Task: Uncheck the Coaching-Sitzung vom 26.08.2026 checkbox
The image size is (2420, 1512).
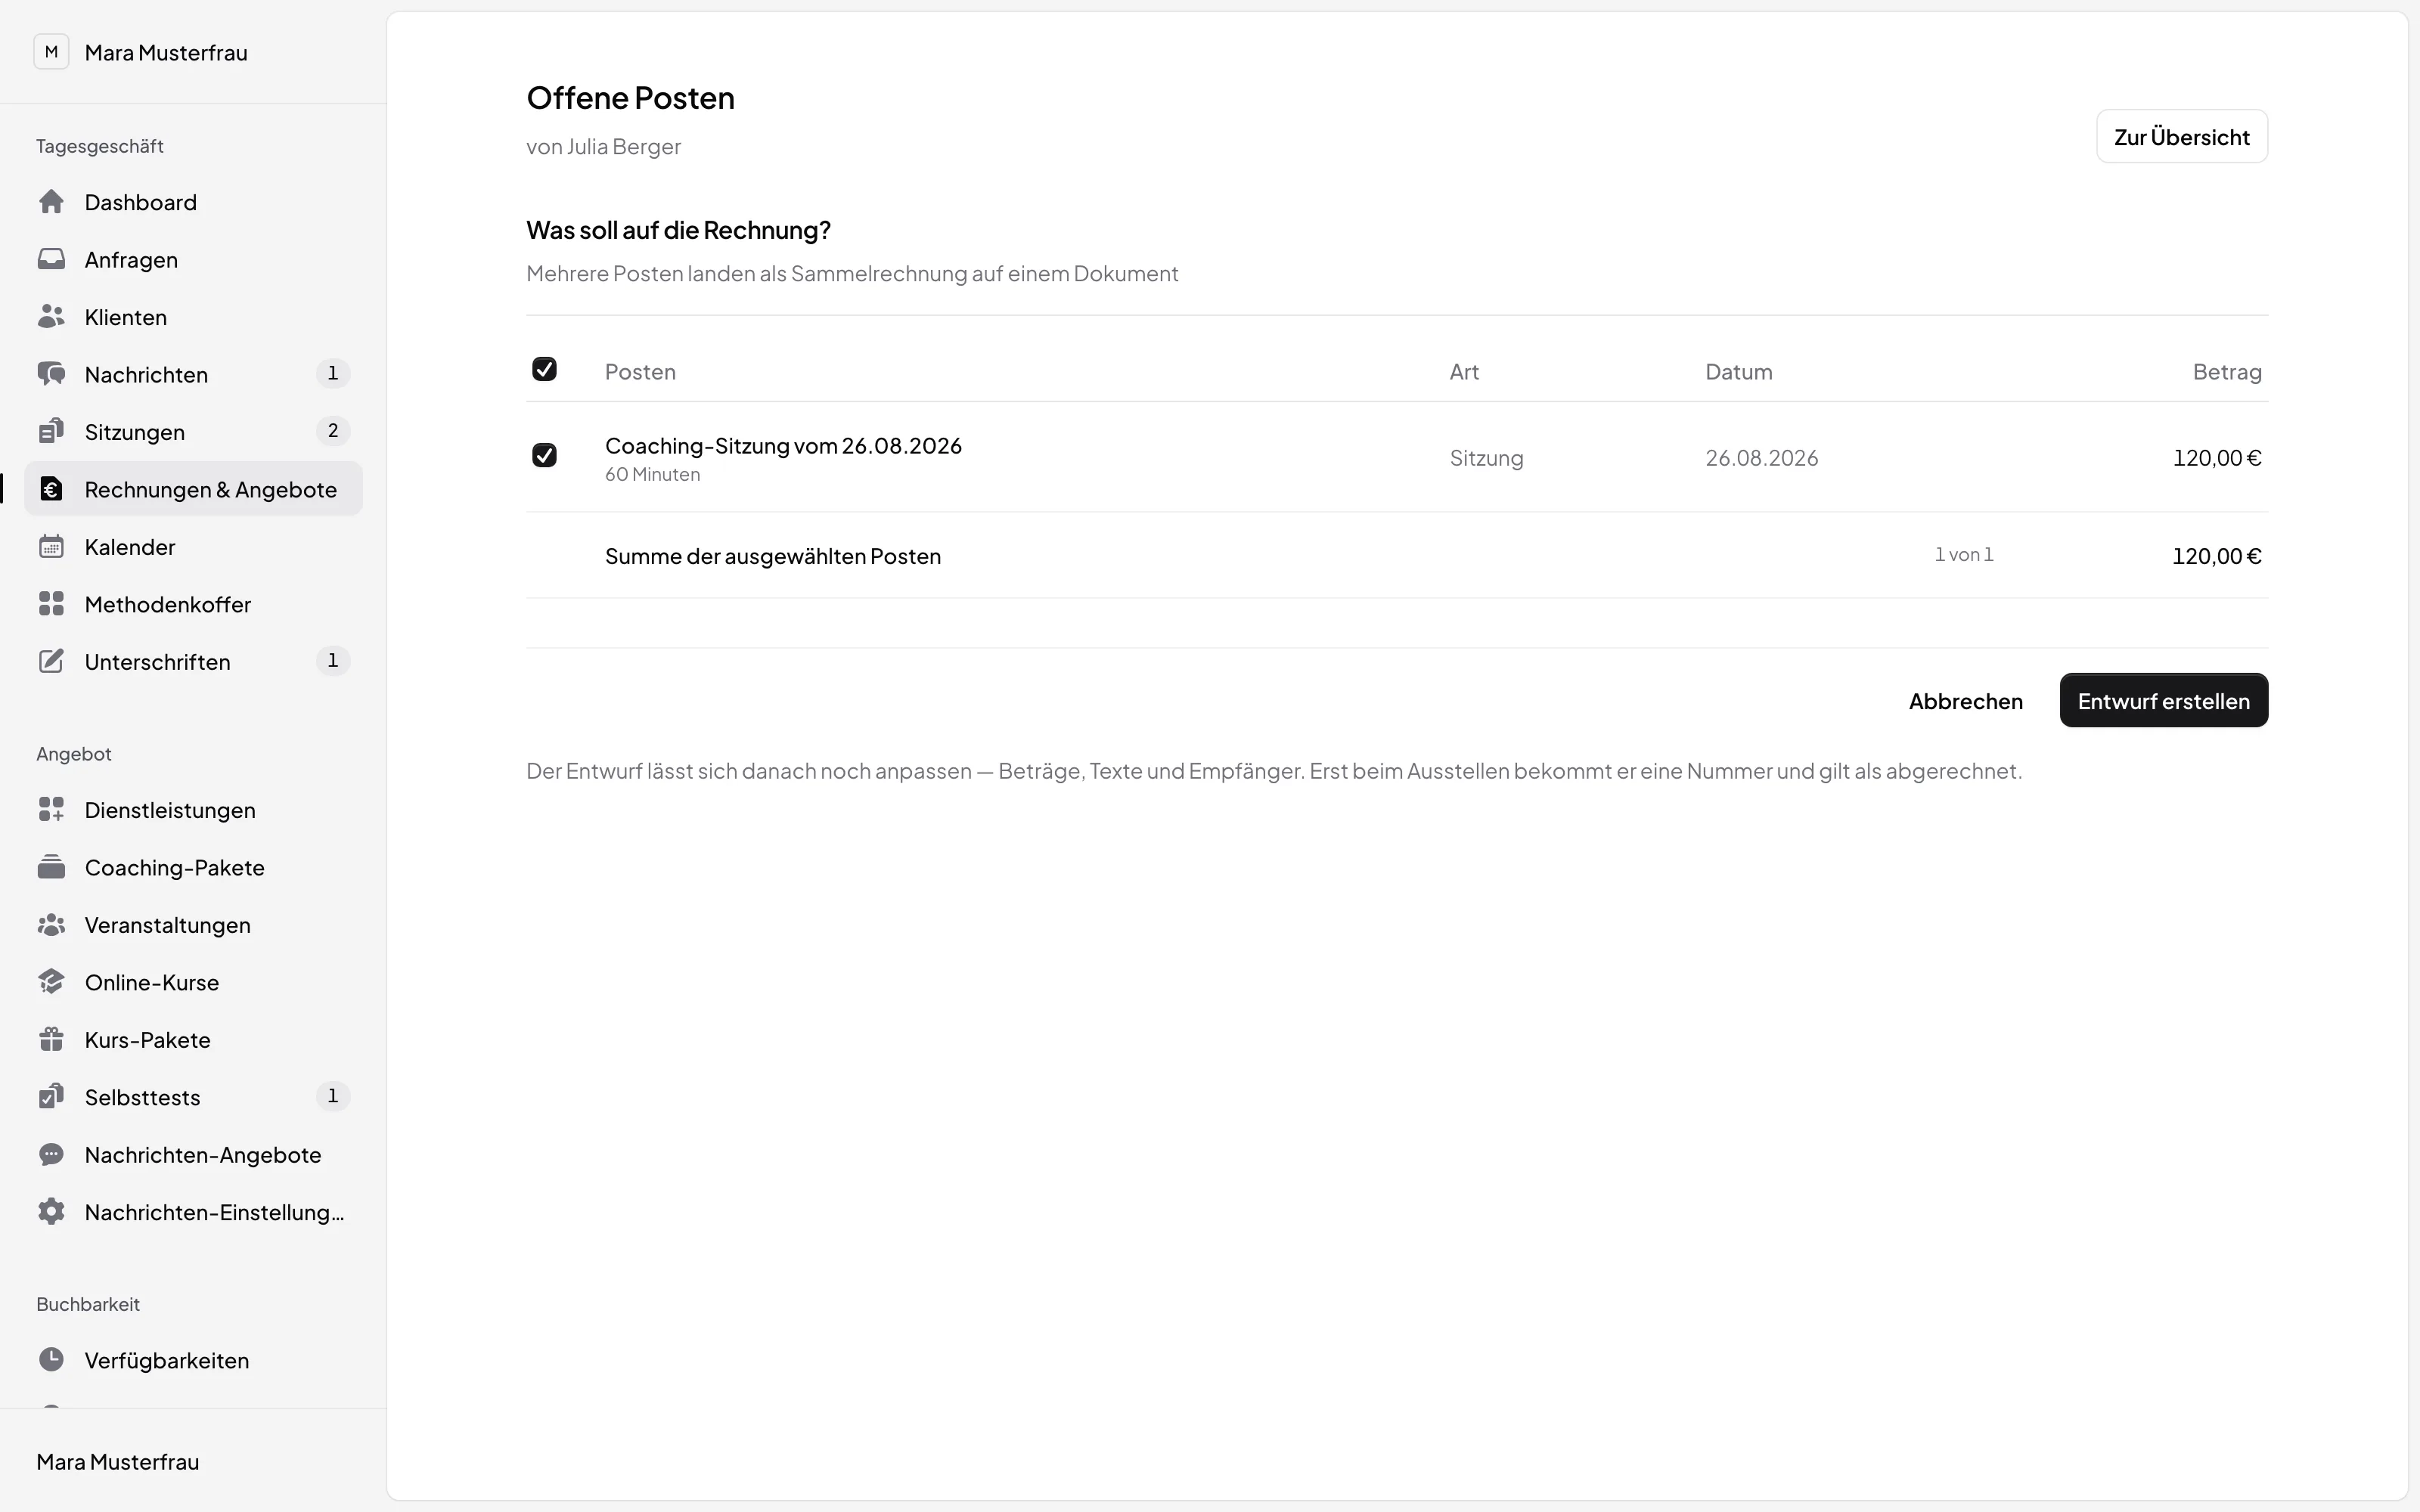Action: coord(544,456)
